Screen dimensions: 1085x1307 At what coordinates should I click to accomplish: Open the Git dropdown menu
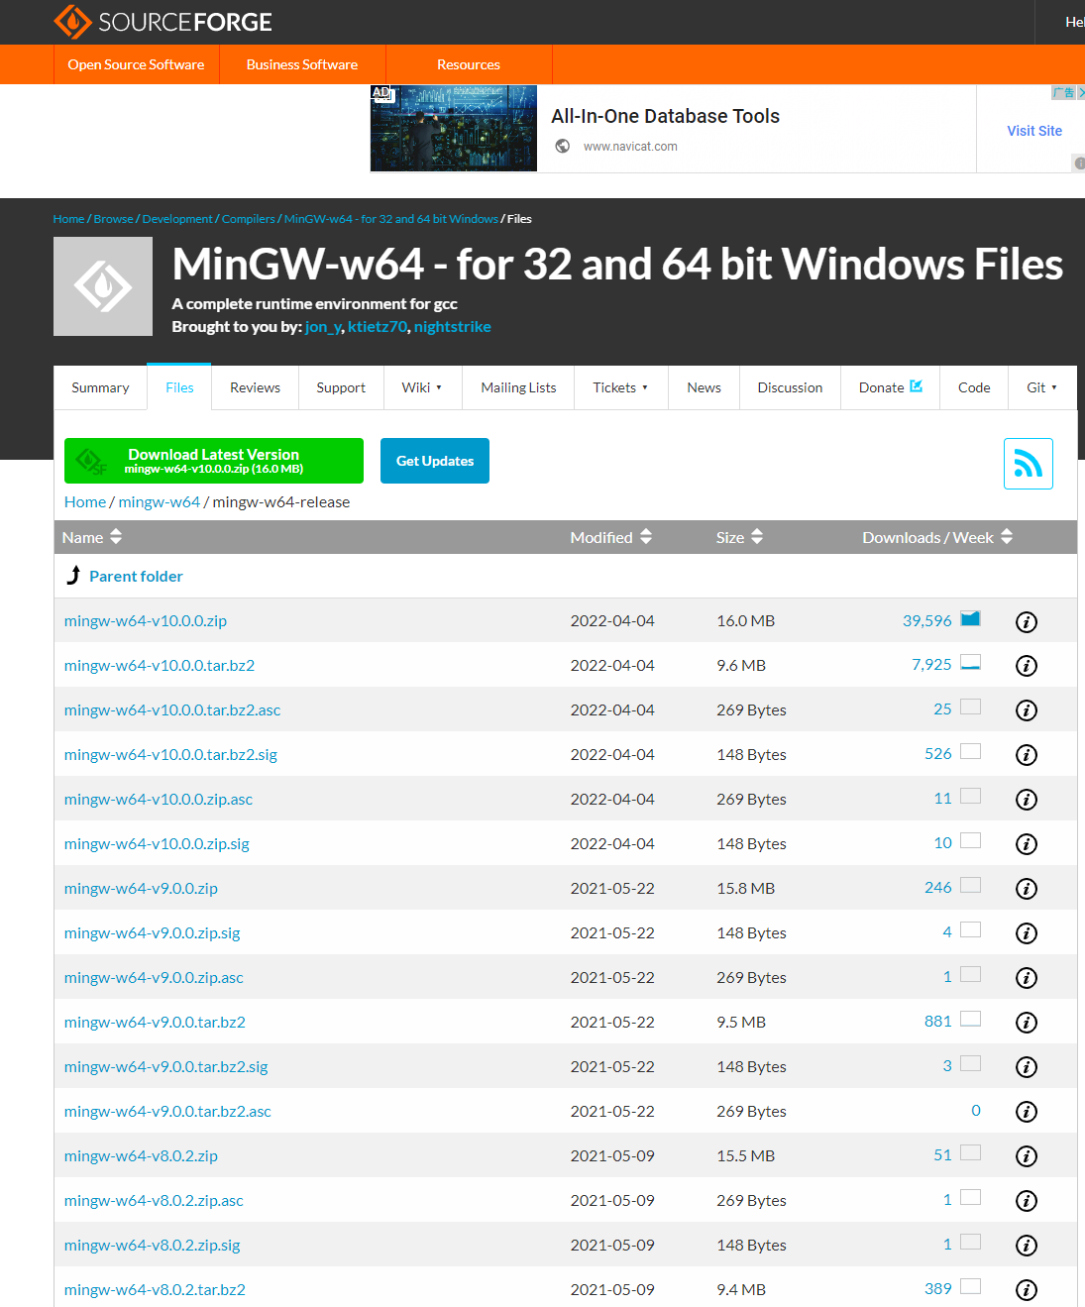1041,387
